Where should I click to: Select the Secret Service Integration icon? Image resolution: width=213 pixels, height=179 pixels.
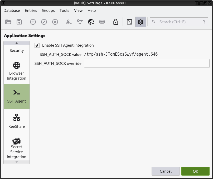pos(17,141)
